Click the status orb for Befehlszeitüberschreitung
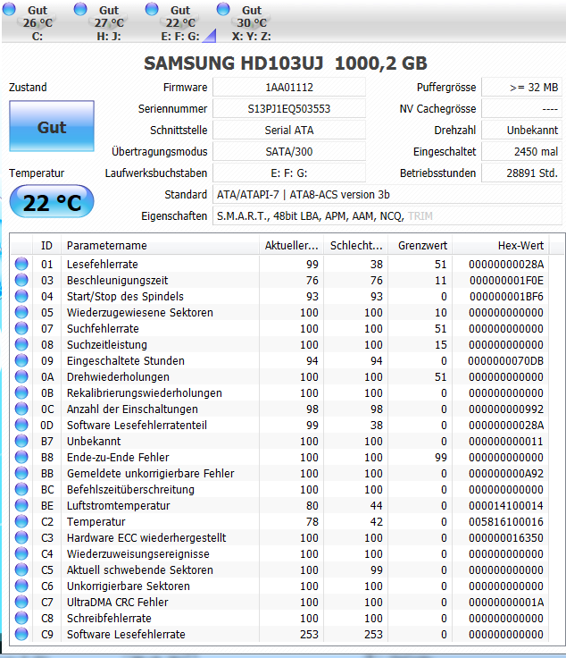This screenshot has width=566, height=658. pos(21,489)
